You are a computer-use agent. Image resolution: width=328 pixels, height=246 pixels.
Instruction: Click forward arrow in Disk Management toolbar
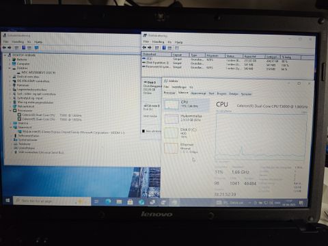(150, 47)
